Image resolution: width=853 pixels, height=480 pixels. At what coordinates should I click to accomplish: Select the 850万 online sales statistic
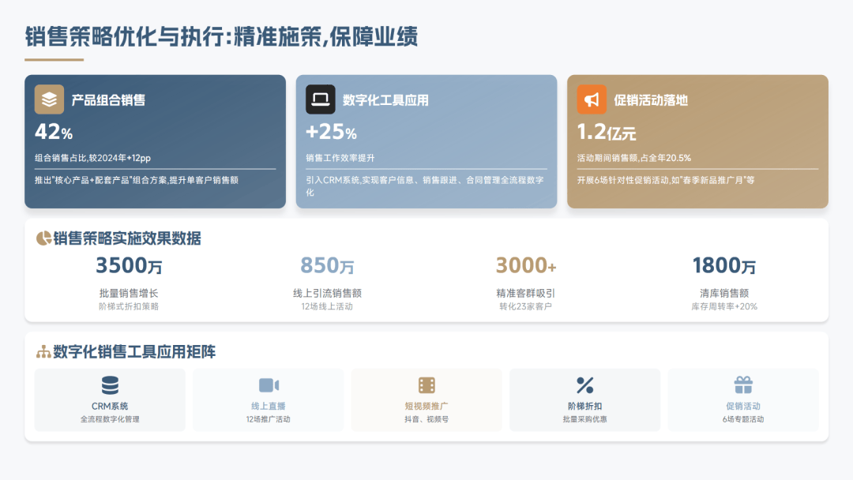327,266
